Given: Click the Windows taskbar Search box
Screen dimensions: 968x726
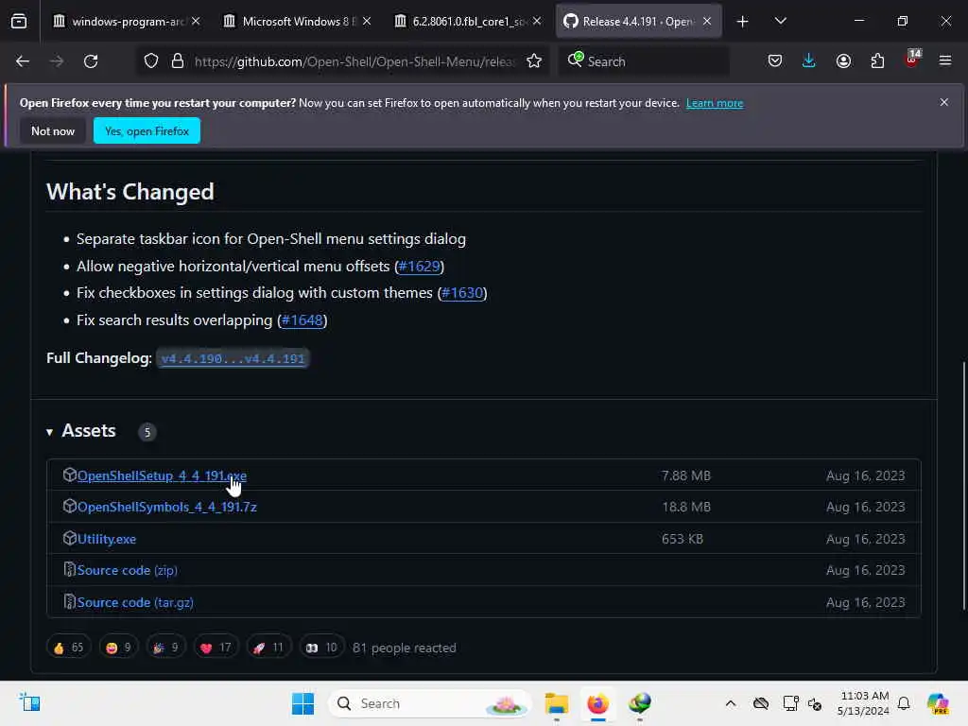Looking at the screenshot, I should point(430,703).
